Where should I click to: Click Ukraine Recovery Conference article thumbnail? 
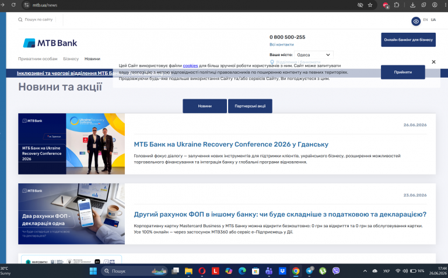(71, 144)
